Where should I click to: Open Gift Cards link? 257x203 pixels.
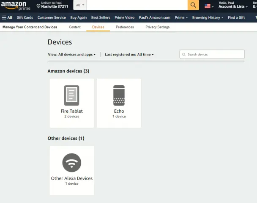pos(25,17)
